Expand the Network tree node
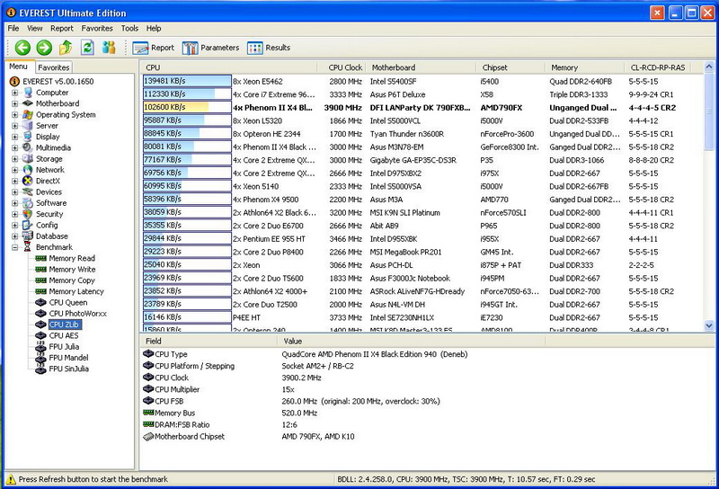 point(14,170)
